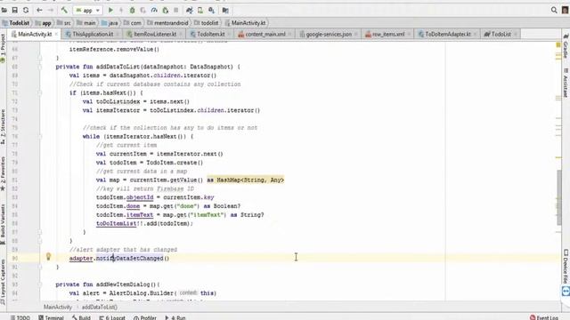This screenshot has height=320, width=570.
Task: Select MainActivity.kt breadcrumb in navigation bar
Action: pos(245,23)
